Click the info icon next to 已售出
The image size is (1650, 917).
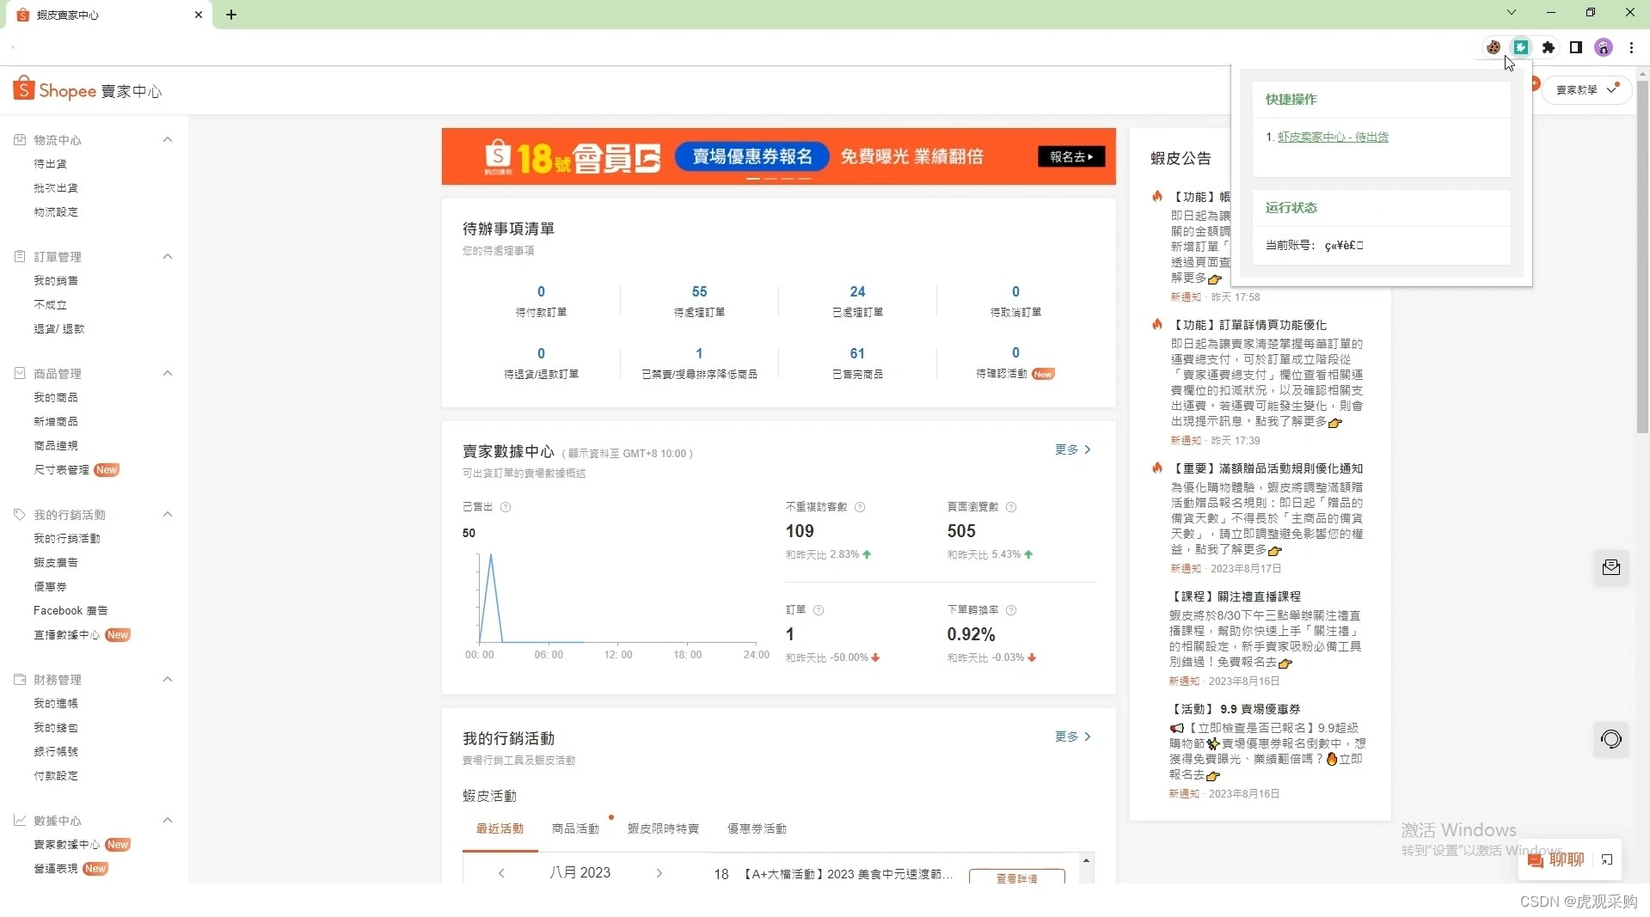click(x=506, y=507)
